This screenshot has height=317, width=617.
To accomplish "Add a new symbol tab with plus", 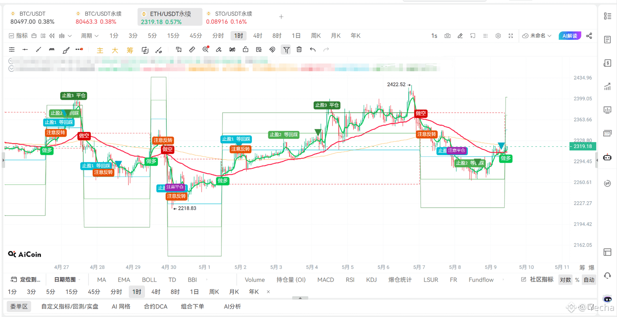I will [281, 17].
